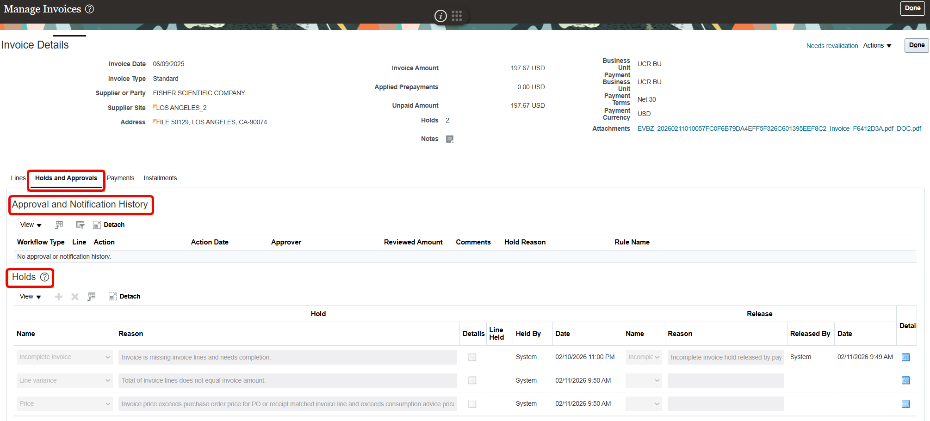Open the Installments tab
Image resolution: width=930 pixels, height=421 pixels.
160,178
